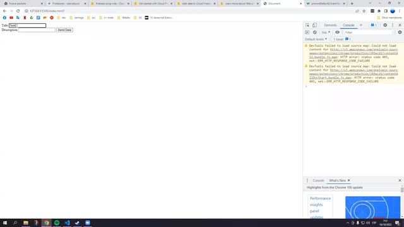Open the Elements tab in DevTools

[330, 25]
